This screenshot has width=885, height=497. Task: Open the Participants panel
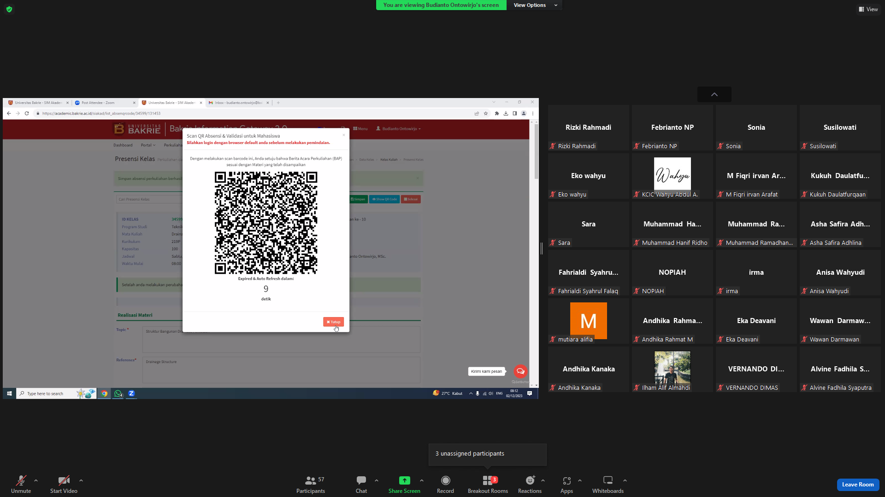(x=311, y=484)
